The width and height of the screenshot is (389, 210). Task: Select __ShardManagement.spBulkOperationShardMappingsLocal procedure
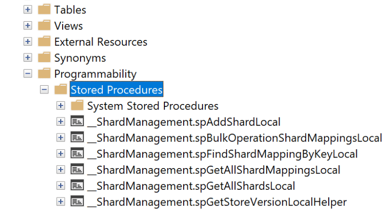(235, 138)
